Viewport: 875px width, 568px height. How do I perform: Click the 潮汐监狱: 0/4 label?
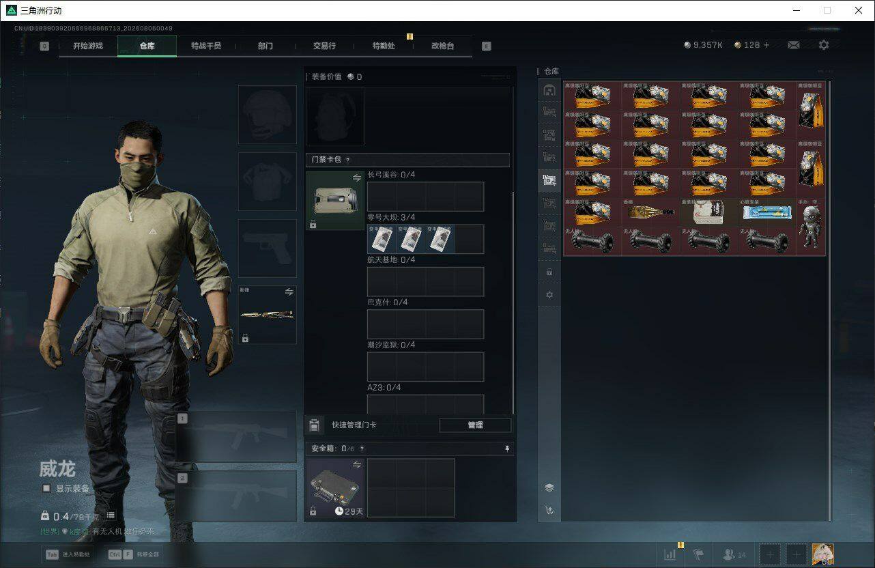[391, 345]
